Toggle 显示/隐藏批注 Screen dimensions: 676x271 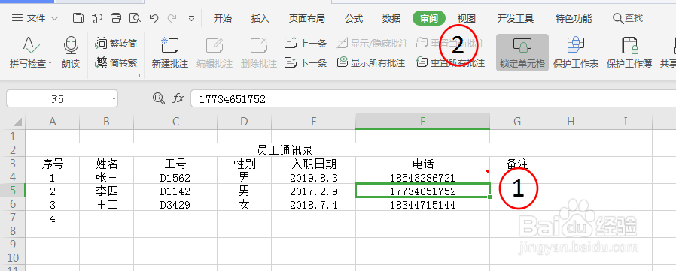[372, 43]
